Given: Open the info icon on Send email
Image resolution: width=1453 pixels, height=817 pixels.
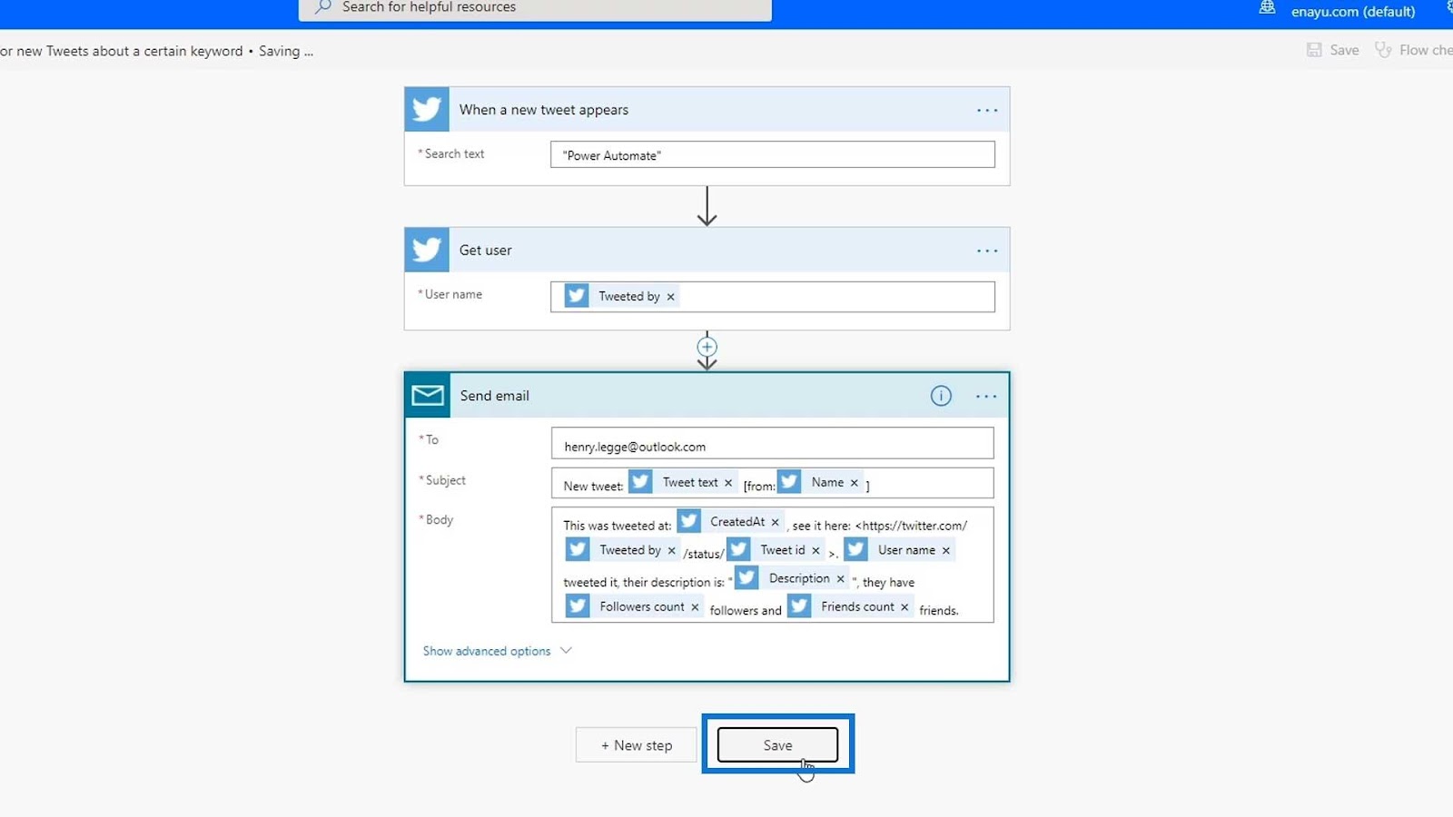Looking at the screenshot, I should 941,396.
